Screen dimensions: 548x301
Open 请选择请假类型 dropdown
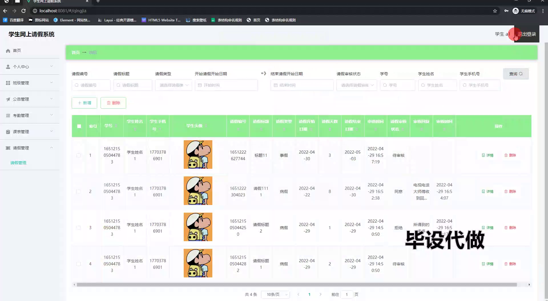click(x=174, y=85)
